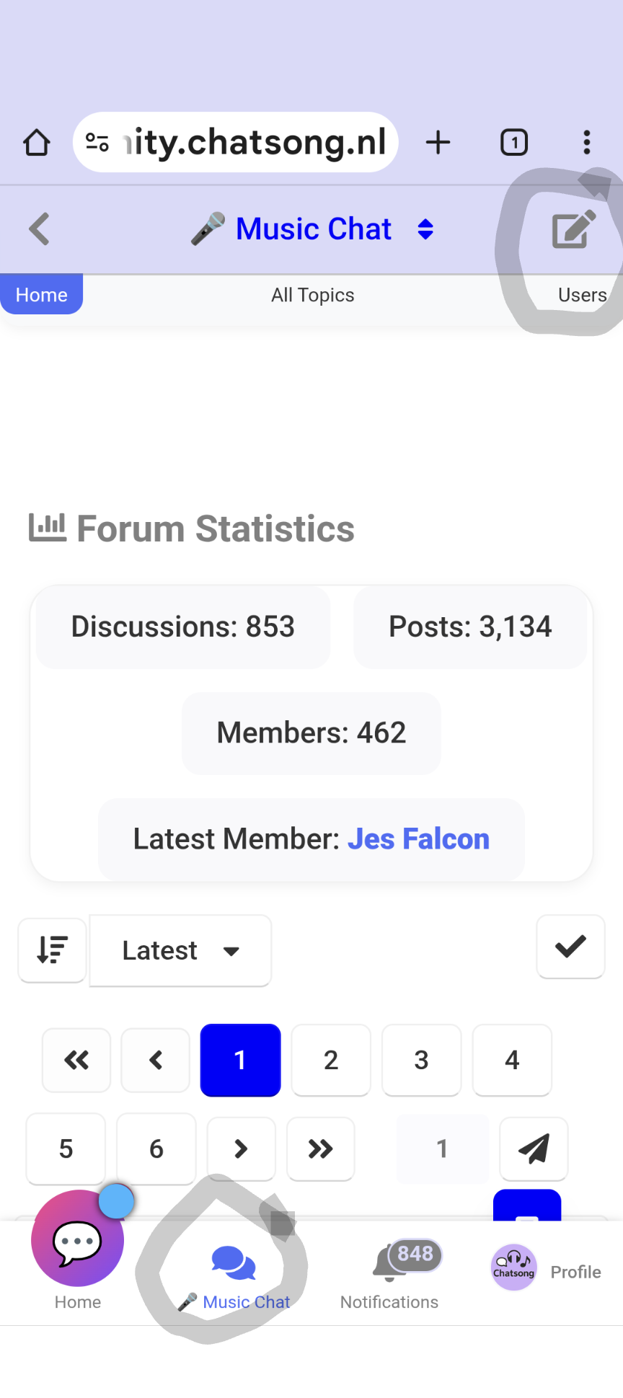Tap the sort order icon button
The image size is (623, 1398).
pos(53,950)
